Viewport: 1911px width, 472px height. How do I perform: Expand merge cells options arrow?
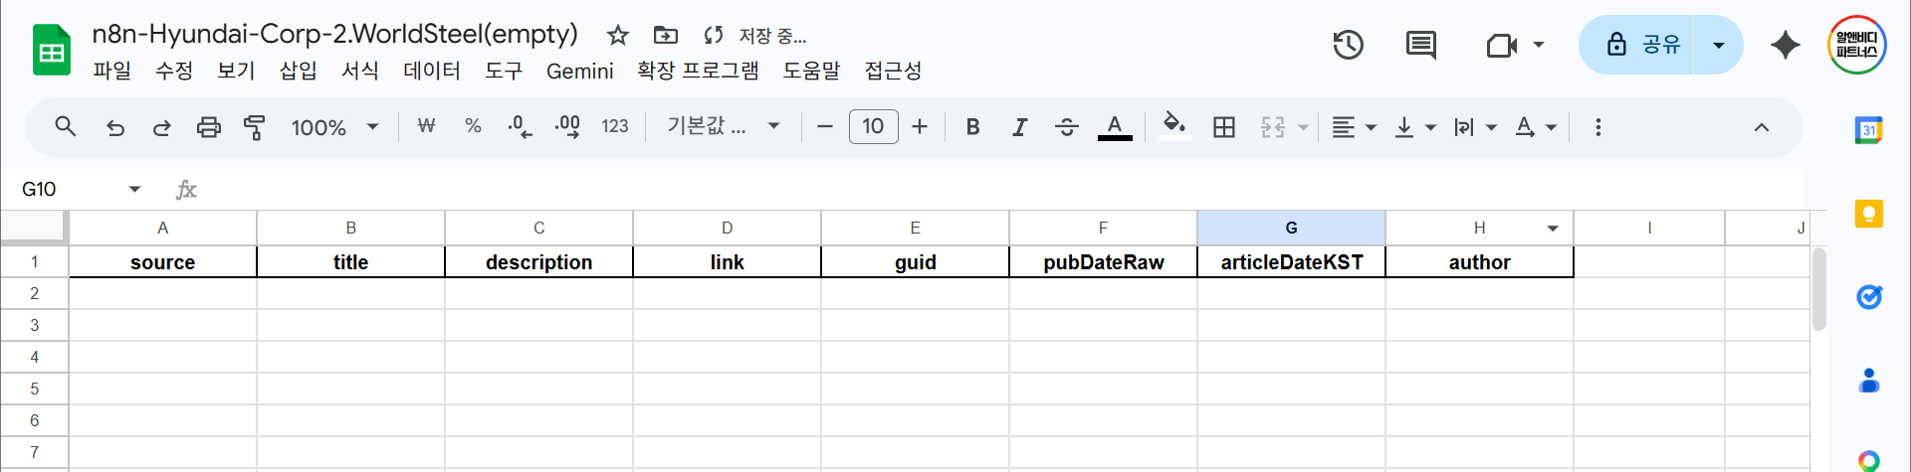[1303, 127]
